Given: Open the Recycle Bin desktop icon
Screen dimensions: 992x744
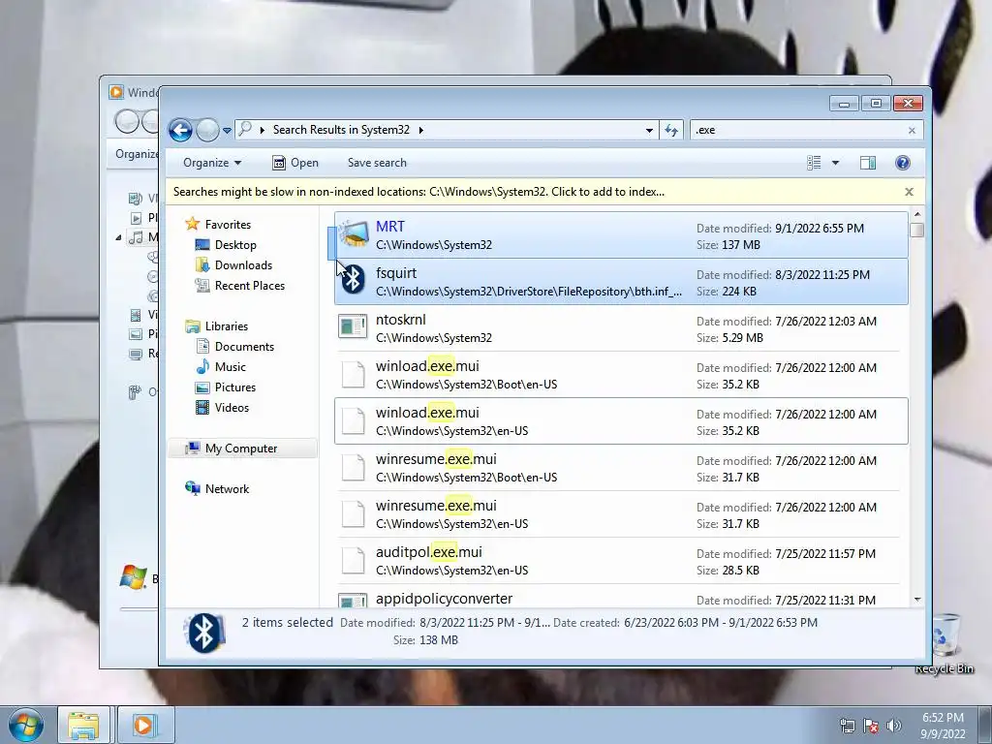Looking at the screenshot, I should click(944, 643).
